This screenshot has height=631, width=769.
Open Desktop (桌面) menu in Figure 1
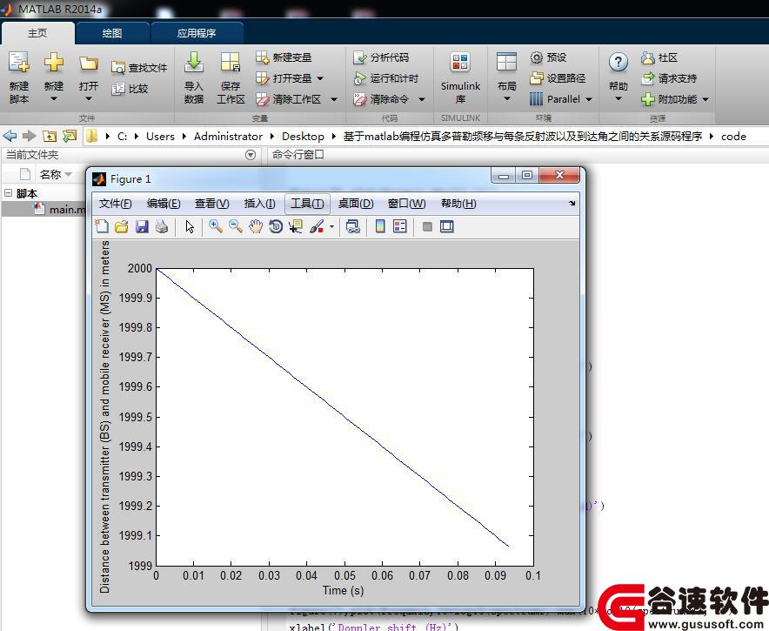pyautogui.click(x=356, y=203)
